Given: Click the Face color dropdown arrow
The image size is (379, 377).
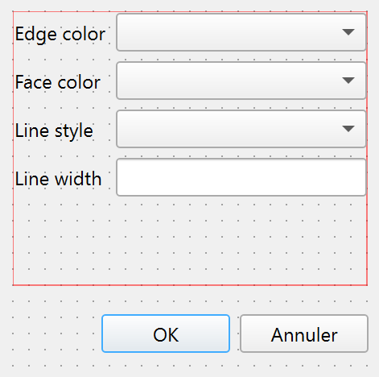Looking at the screenshot, I should pyautogui.click(x=348, y=81).
